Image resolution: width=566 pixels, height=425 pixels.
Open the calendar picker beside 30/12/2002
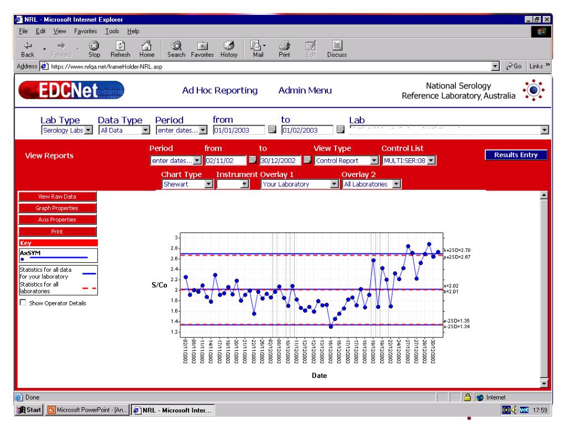pyautogui.click(x=307, y=160)
